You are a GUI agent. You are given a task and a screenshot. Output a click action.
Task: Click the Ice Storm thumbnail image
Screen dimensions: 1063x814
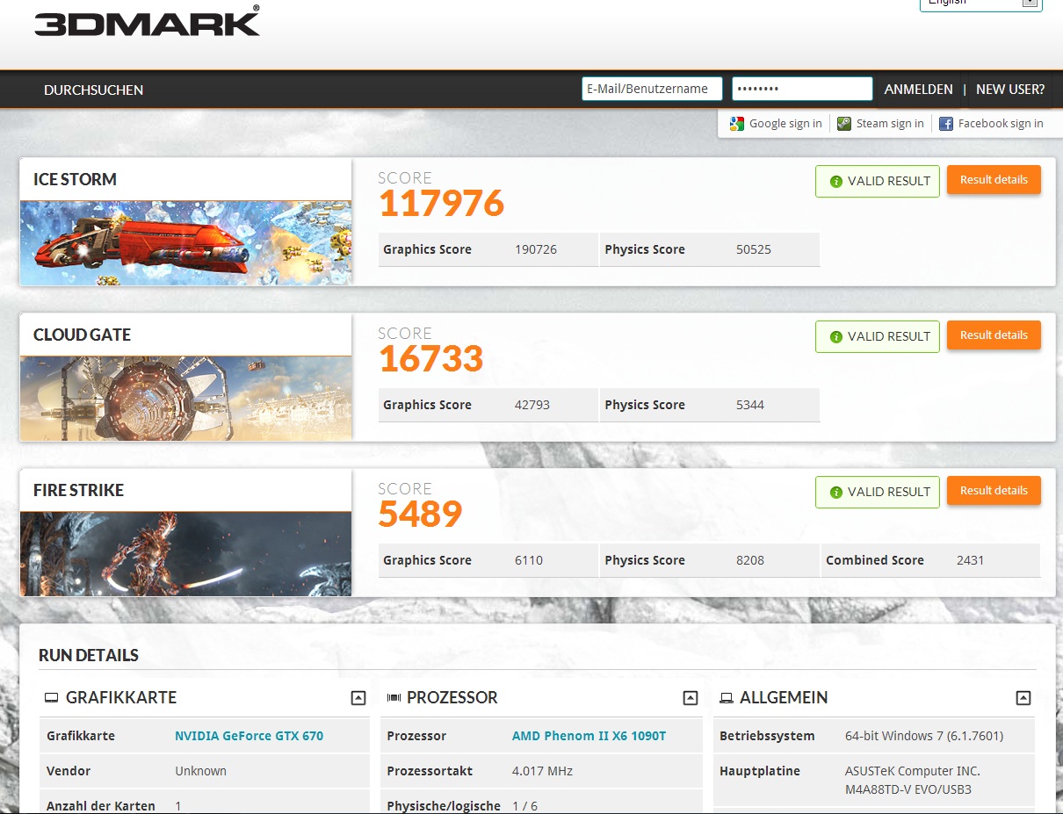[185, 242]
